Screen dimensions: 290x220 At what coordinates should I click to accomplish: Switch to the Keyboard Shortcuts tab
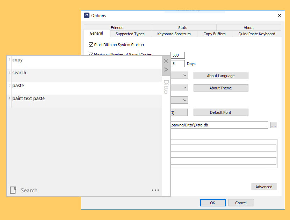[x=174, y=34]
